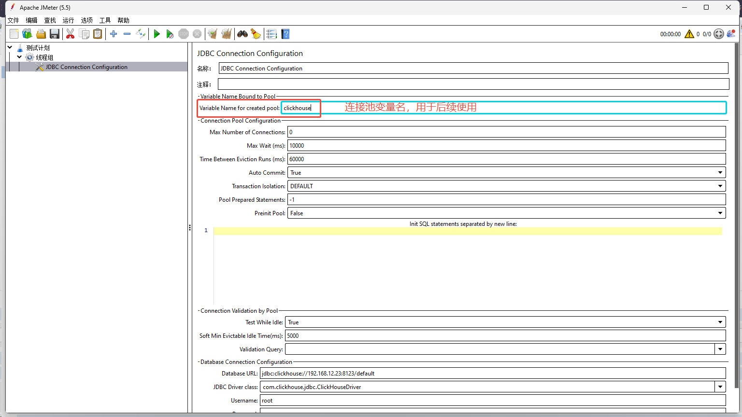
Task: Cut the selected element with scissors icon
Action: 71,34
